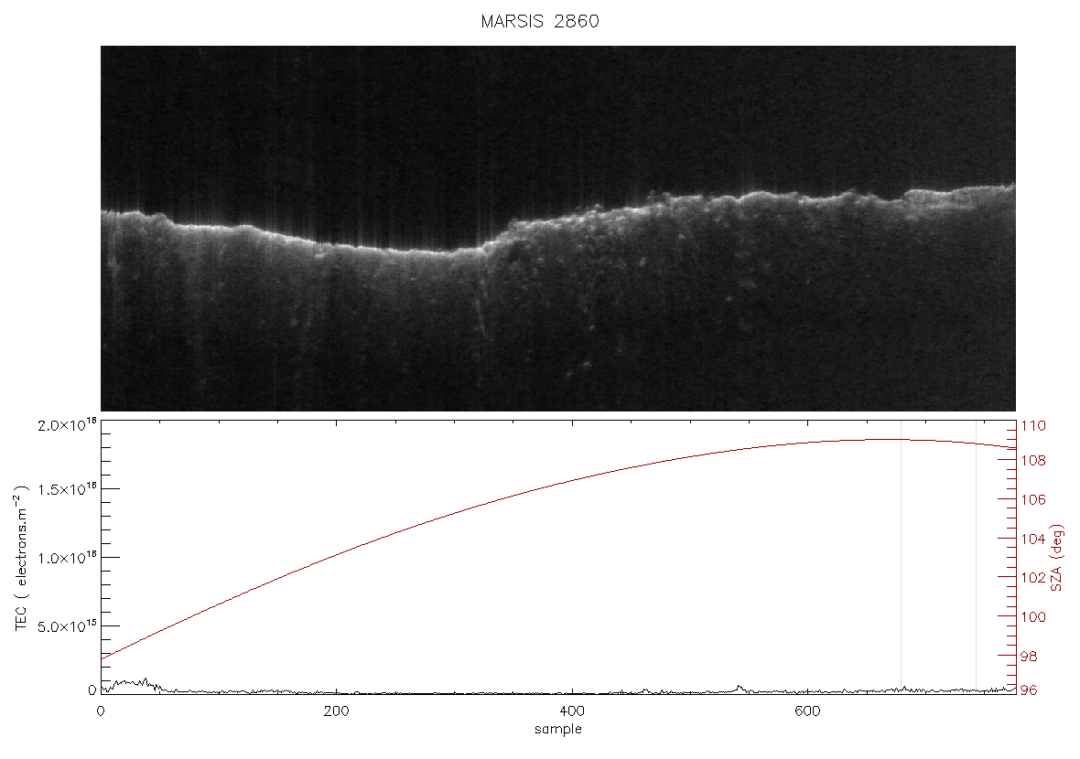1080x759 pixels.
Task: Click the TEC axis label on the left
Action: point(21,558)
